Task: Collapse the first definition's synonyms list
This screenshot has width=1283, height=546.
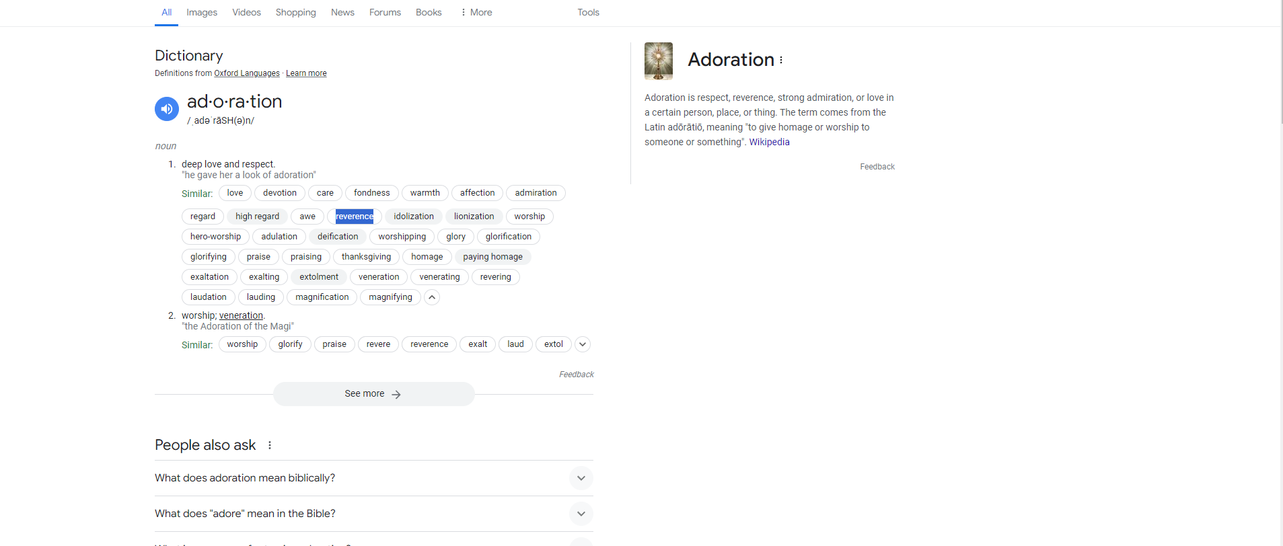Action: [x=432, y=297]
